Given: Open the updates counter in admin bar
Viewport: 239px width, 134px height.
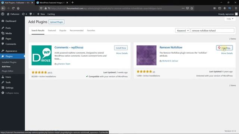Looking at the screenshot, I should (x=24, y=14).
